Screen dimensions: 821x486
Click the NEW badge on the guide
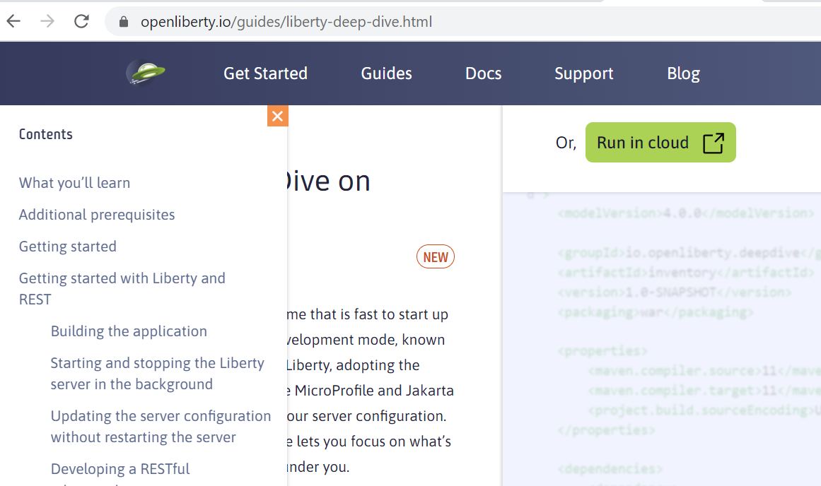click(x=436, y=257)
